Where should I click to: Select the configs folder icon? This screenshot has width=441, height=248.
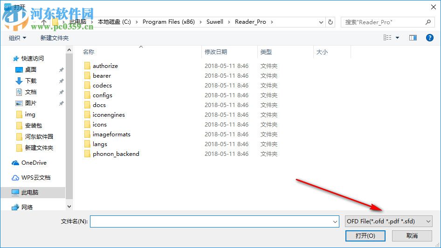(87, 95)
